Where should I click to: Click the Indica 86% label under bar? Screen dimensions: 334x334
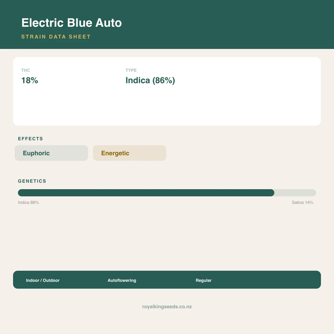click(x=28, y=202)
